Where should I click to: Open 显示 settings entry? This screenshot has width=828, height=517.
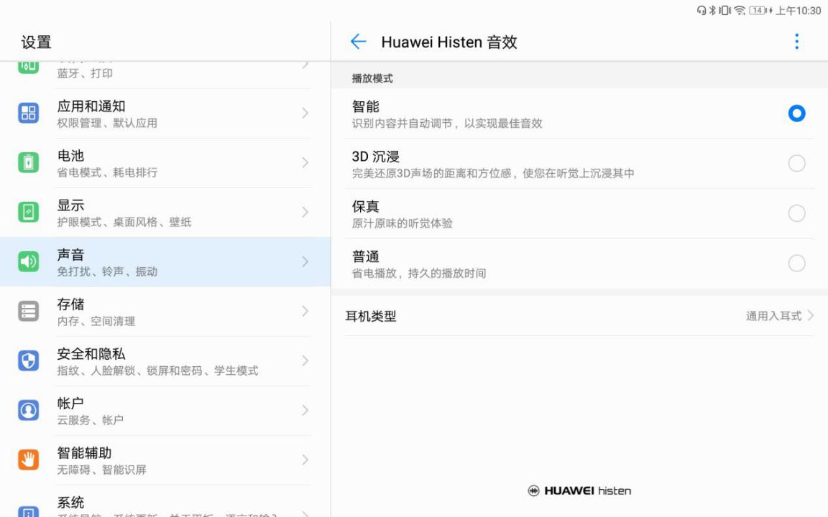point(165,213)
